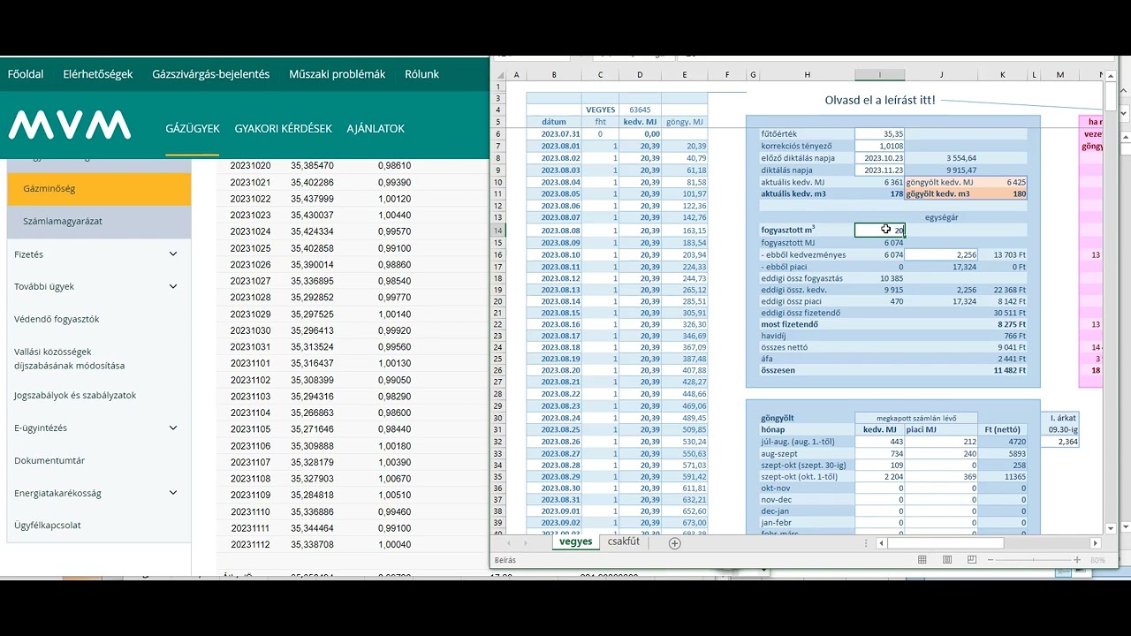Select Gázminőség in the sidebar
This screenshot has width=1131, height=636.
[x=99, y=189]
